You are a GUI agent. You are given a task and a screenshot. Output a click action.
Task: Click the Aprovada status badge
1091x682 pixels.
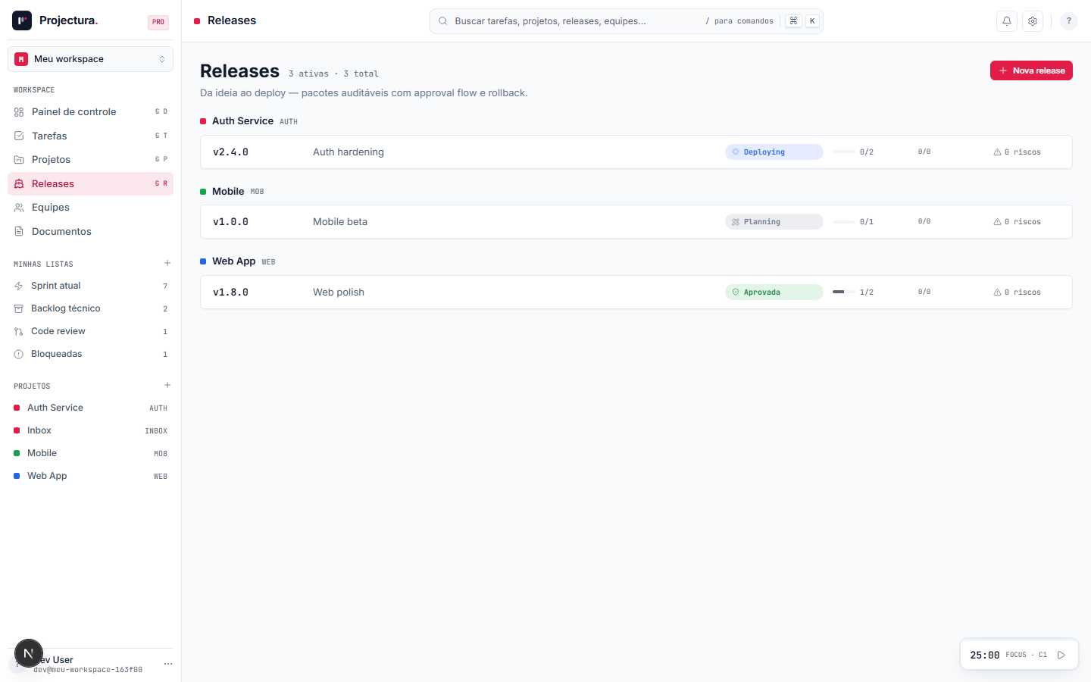pos(774,293)
